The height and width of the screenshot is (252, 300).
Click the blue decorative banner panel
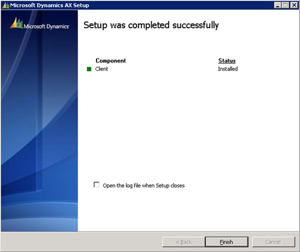tap(40, 121)
